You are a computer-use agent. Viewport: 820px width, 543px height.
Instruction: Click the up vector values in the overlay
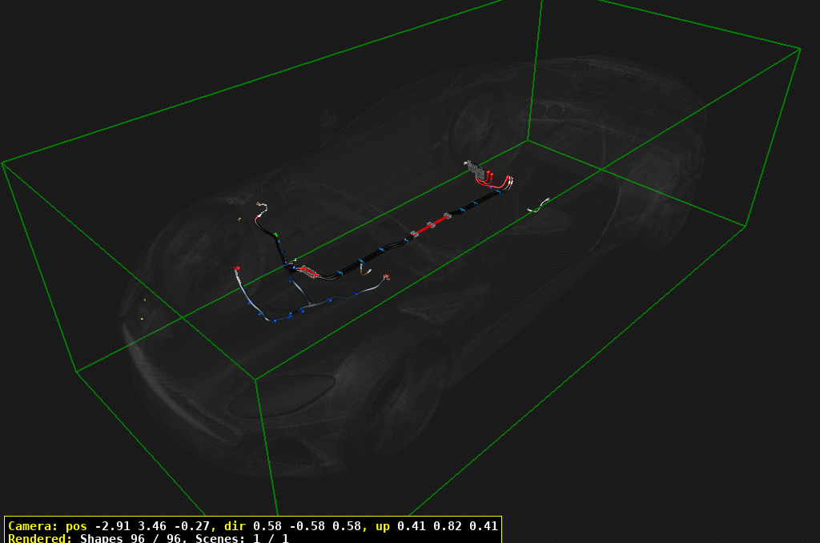click(x=448, y=527)
